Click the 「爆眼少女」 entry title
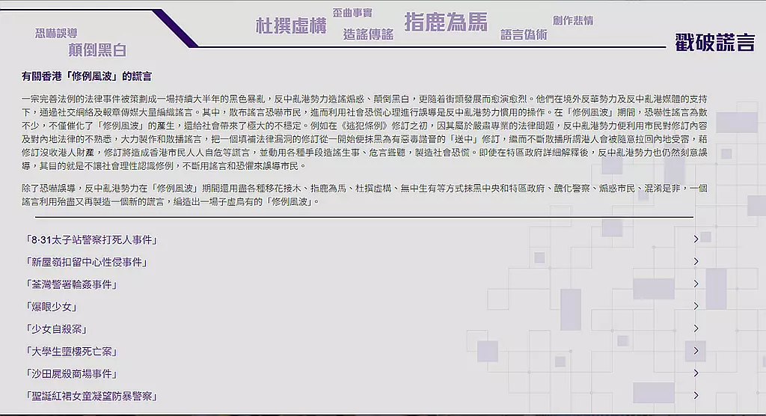The image size is (766, 416). pos(51,307)
